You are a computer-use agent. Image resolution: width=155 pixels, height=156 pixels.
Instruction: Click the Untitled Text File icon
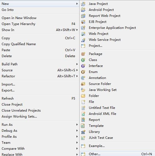click(83, 108)
